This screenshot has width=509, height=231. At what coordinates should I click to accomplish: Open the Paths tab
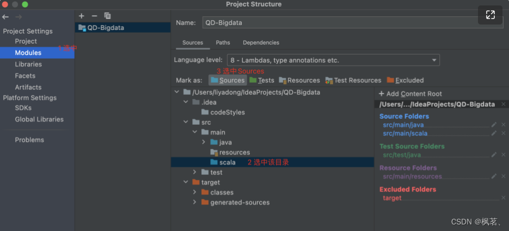223,42
